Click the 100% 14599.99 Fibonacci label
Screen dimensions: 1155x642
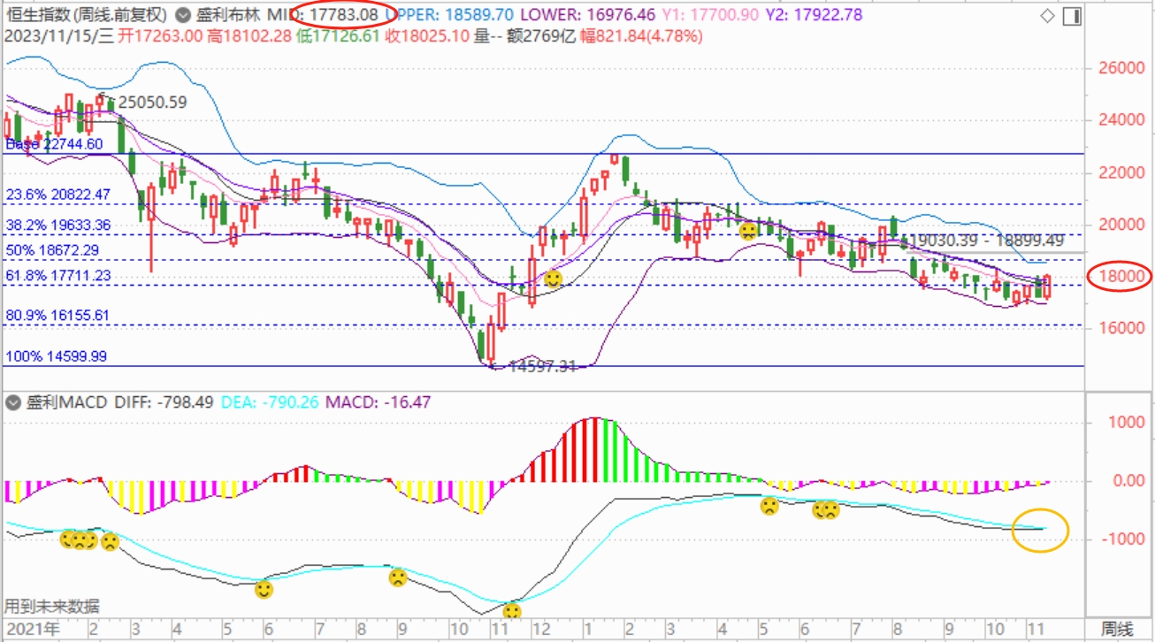pyautogui.click(x=57, y=356)
